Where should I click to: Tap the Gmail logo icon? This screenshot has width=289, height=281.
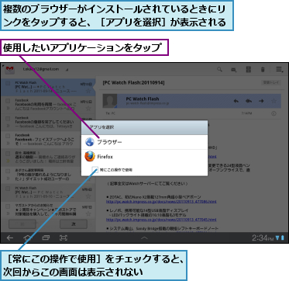pyautogui.click(x=10, y=69)
